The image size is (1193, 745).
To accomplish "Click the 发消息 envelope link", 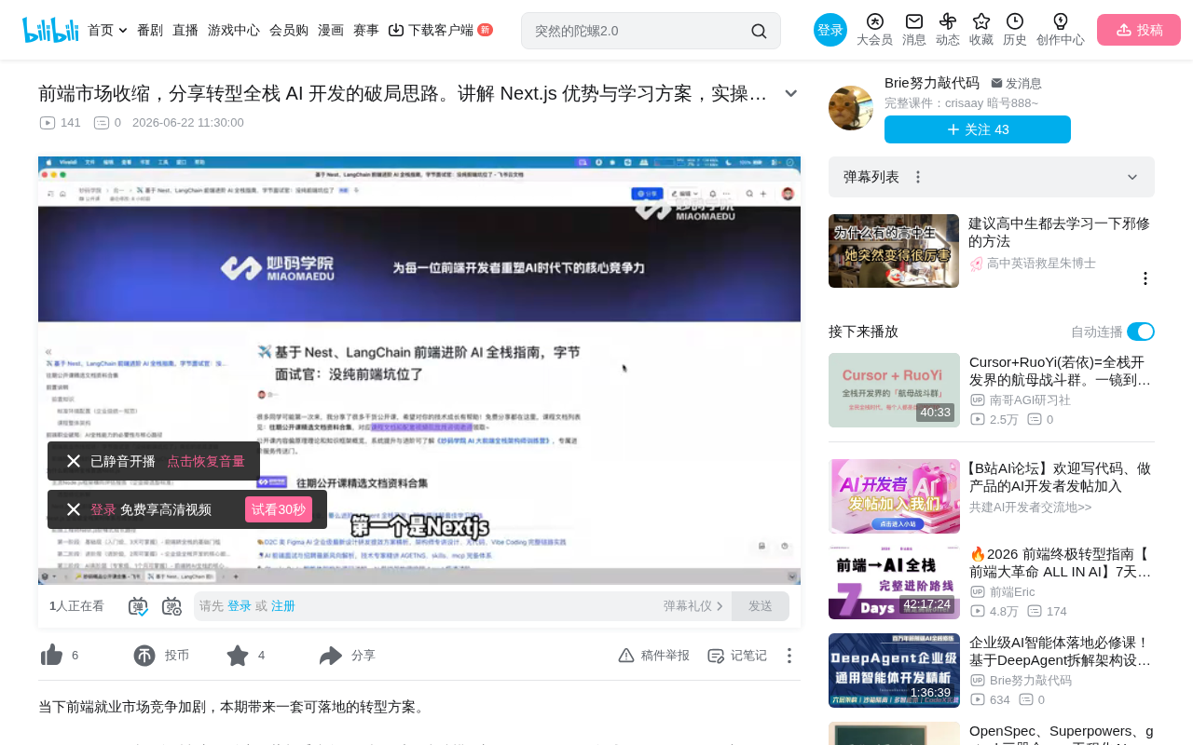I will [1016, 84].
